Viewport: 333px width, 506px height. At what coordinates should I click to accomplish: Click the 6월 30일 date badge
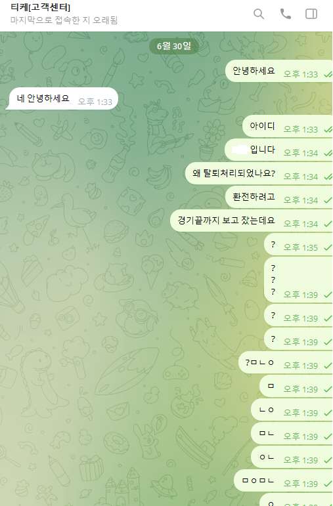point(174,46)
